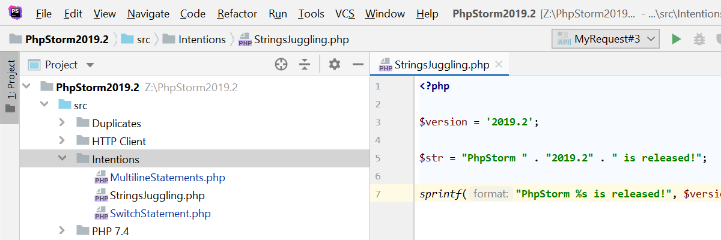The height and width of the screenshot is (240, 721).
Task: Click the src breadcrumb in navigation bar
Action: (x=142, y=40)
